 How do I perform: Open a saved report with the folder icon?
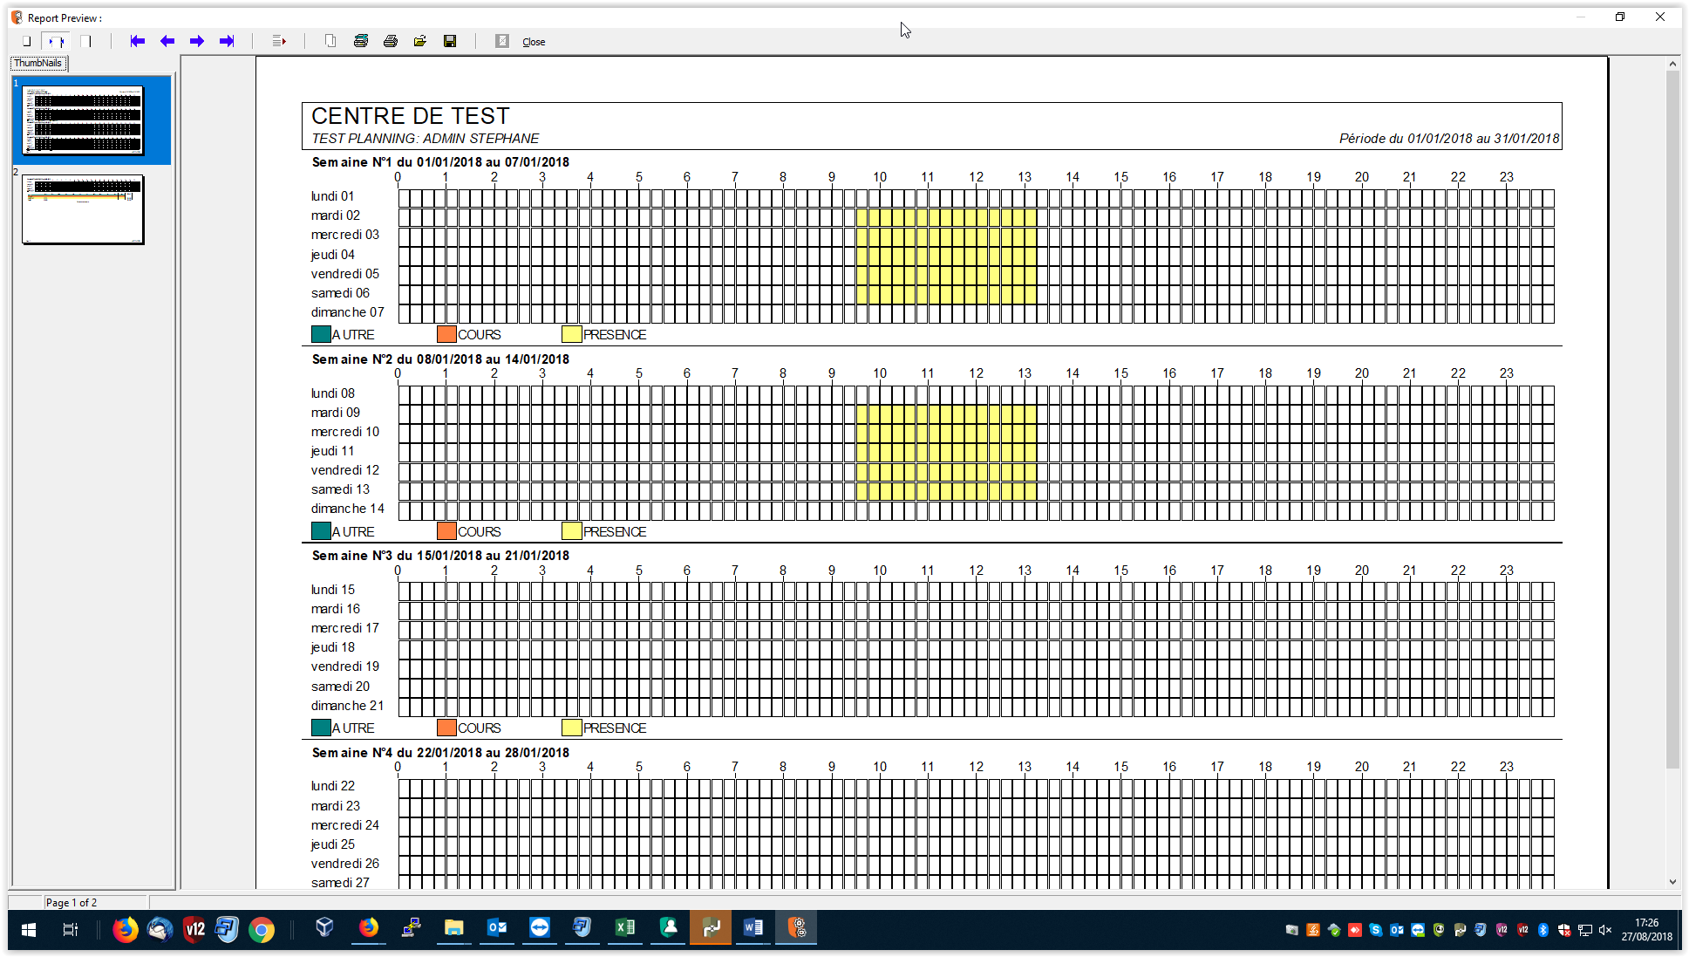coord(420,41)
